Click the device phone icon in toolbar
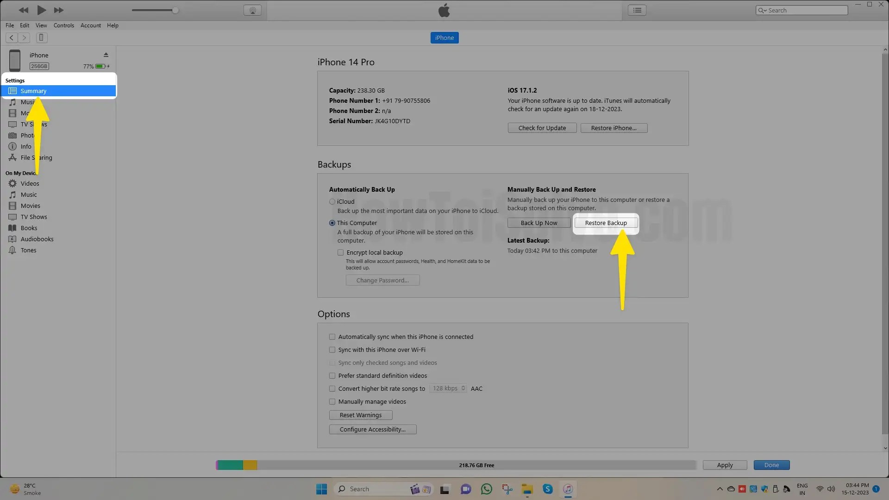Image resolution: width=889 pixels, height=500 pixels. (x=41, y=37)
